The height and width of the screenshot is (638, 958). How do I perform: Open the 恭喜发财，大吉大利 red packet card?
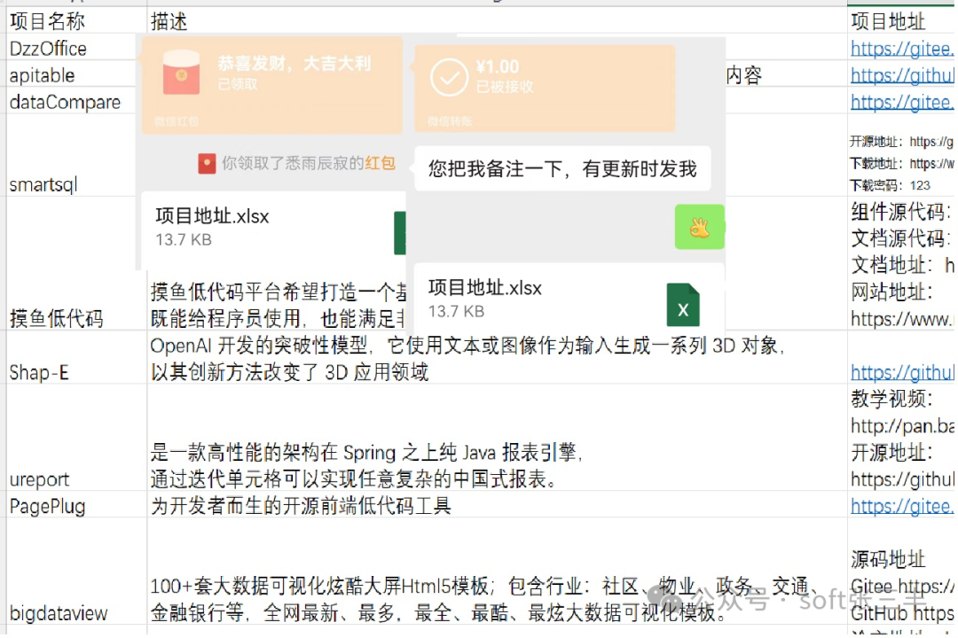click(272, 85)
